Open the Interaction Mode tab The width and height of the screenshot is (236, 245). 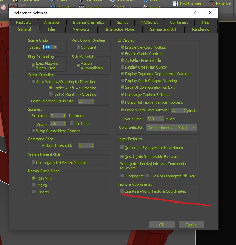[120, 29]
